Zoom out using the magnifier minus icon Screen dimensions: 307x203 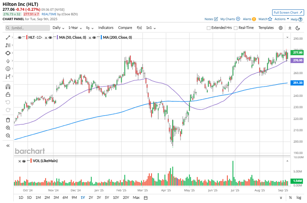tap(8, 136)
